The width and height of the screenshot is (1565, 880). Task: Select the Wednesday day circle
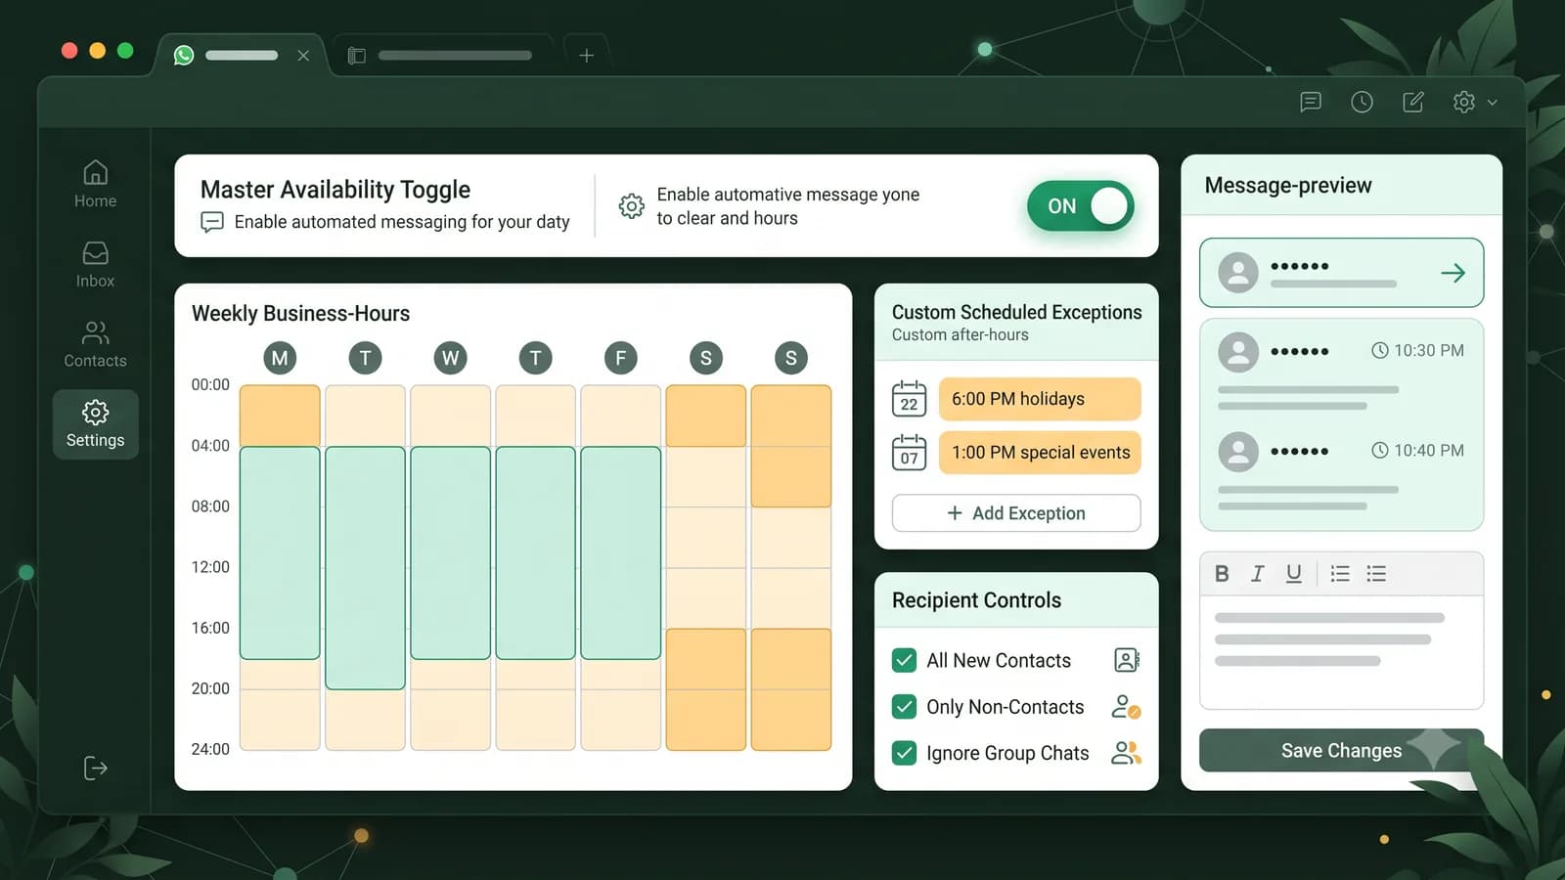tap(450, 358)
